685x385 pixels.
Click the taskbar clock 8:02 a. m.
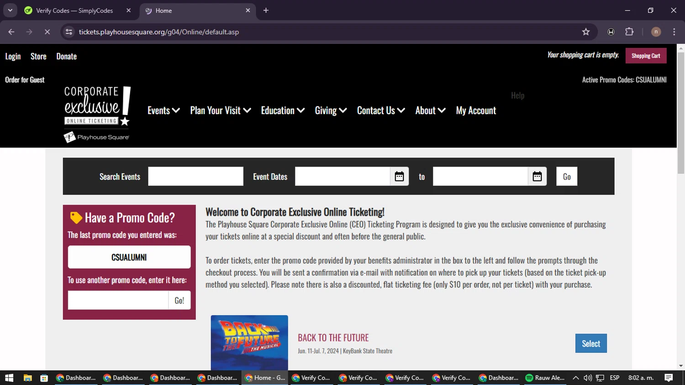click(641, 378)
